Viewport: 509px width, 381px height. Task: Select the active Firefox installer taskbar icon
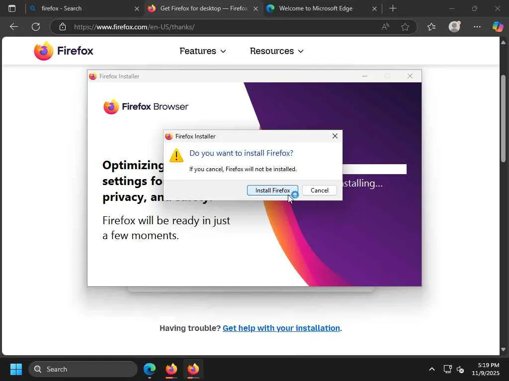(193, 369)
